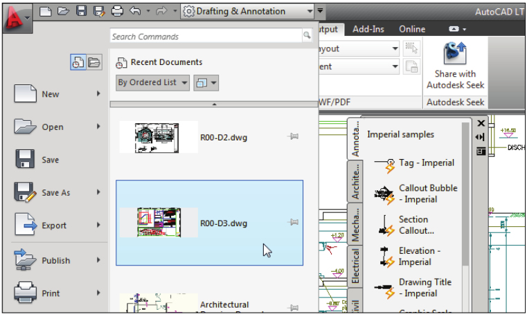Open the Drafting & Annotation workspace dropdown
The width and height of the screenshot is (527, 314).
click(x=247, y=12)
